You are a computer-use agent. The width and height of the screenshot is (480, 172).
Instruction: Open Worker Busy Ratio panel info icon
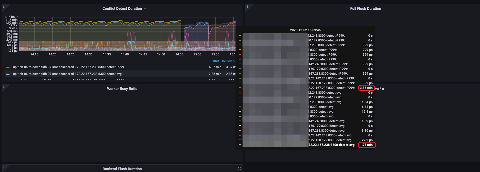(x=4, y=87)
